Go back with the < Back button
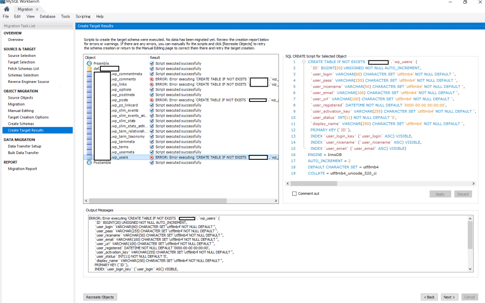 429,297
